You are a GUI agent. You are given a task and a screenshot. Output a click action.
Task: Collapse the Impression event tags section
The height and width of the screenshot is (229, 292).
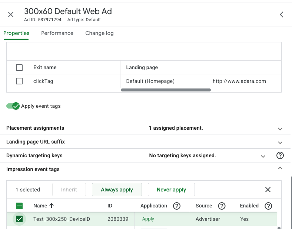tap(280, 169)
